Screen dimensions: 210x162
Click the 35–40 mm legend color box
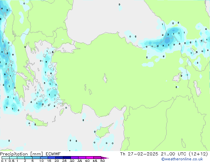82,158
